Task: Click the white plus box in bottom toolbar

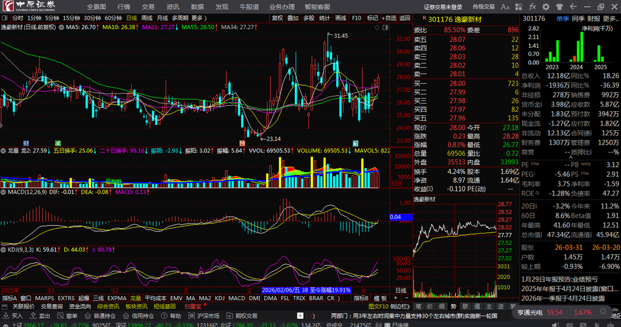Action: [300, 315]
